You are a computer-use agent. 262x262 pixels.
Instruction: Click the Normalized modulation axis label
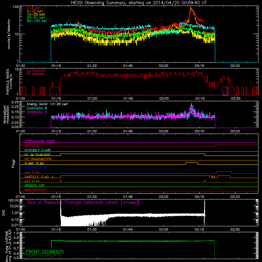(x=6, y=114)
